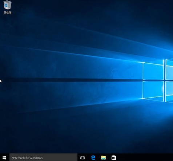Open Task View from the taskbar
The image size is (173, 161).
coord(83,158)
